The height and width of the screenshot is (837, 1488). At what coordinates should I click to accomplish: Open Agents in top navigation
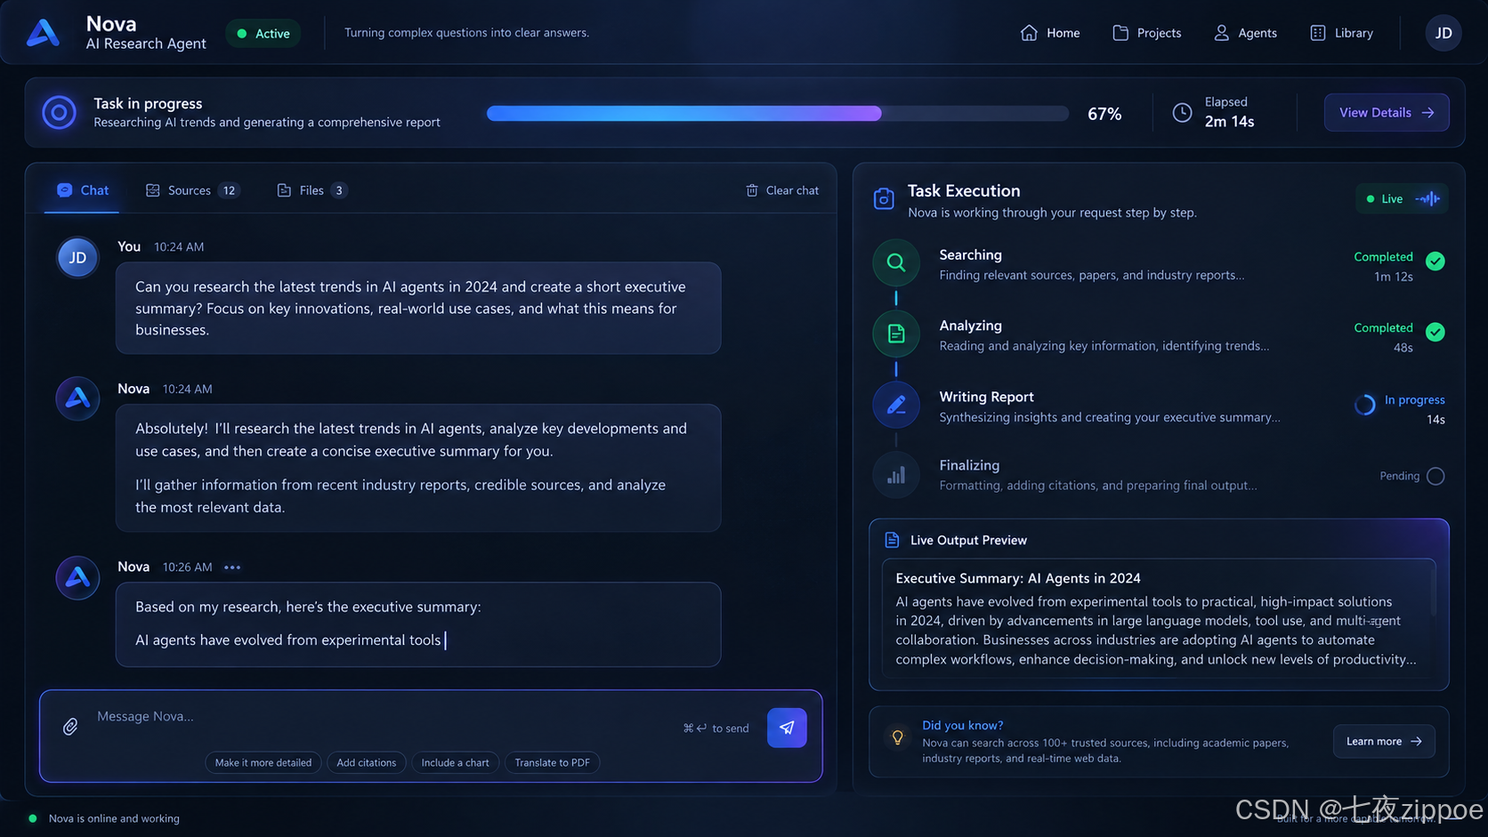(x=1245, y=33)
